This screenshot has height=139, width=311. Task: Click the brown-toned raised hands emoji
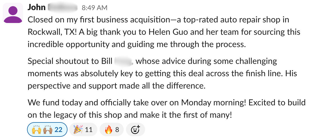[49, 130]
